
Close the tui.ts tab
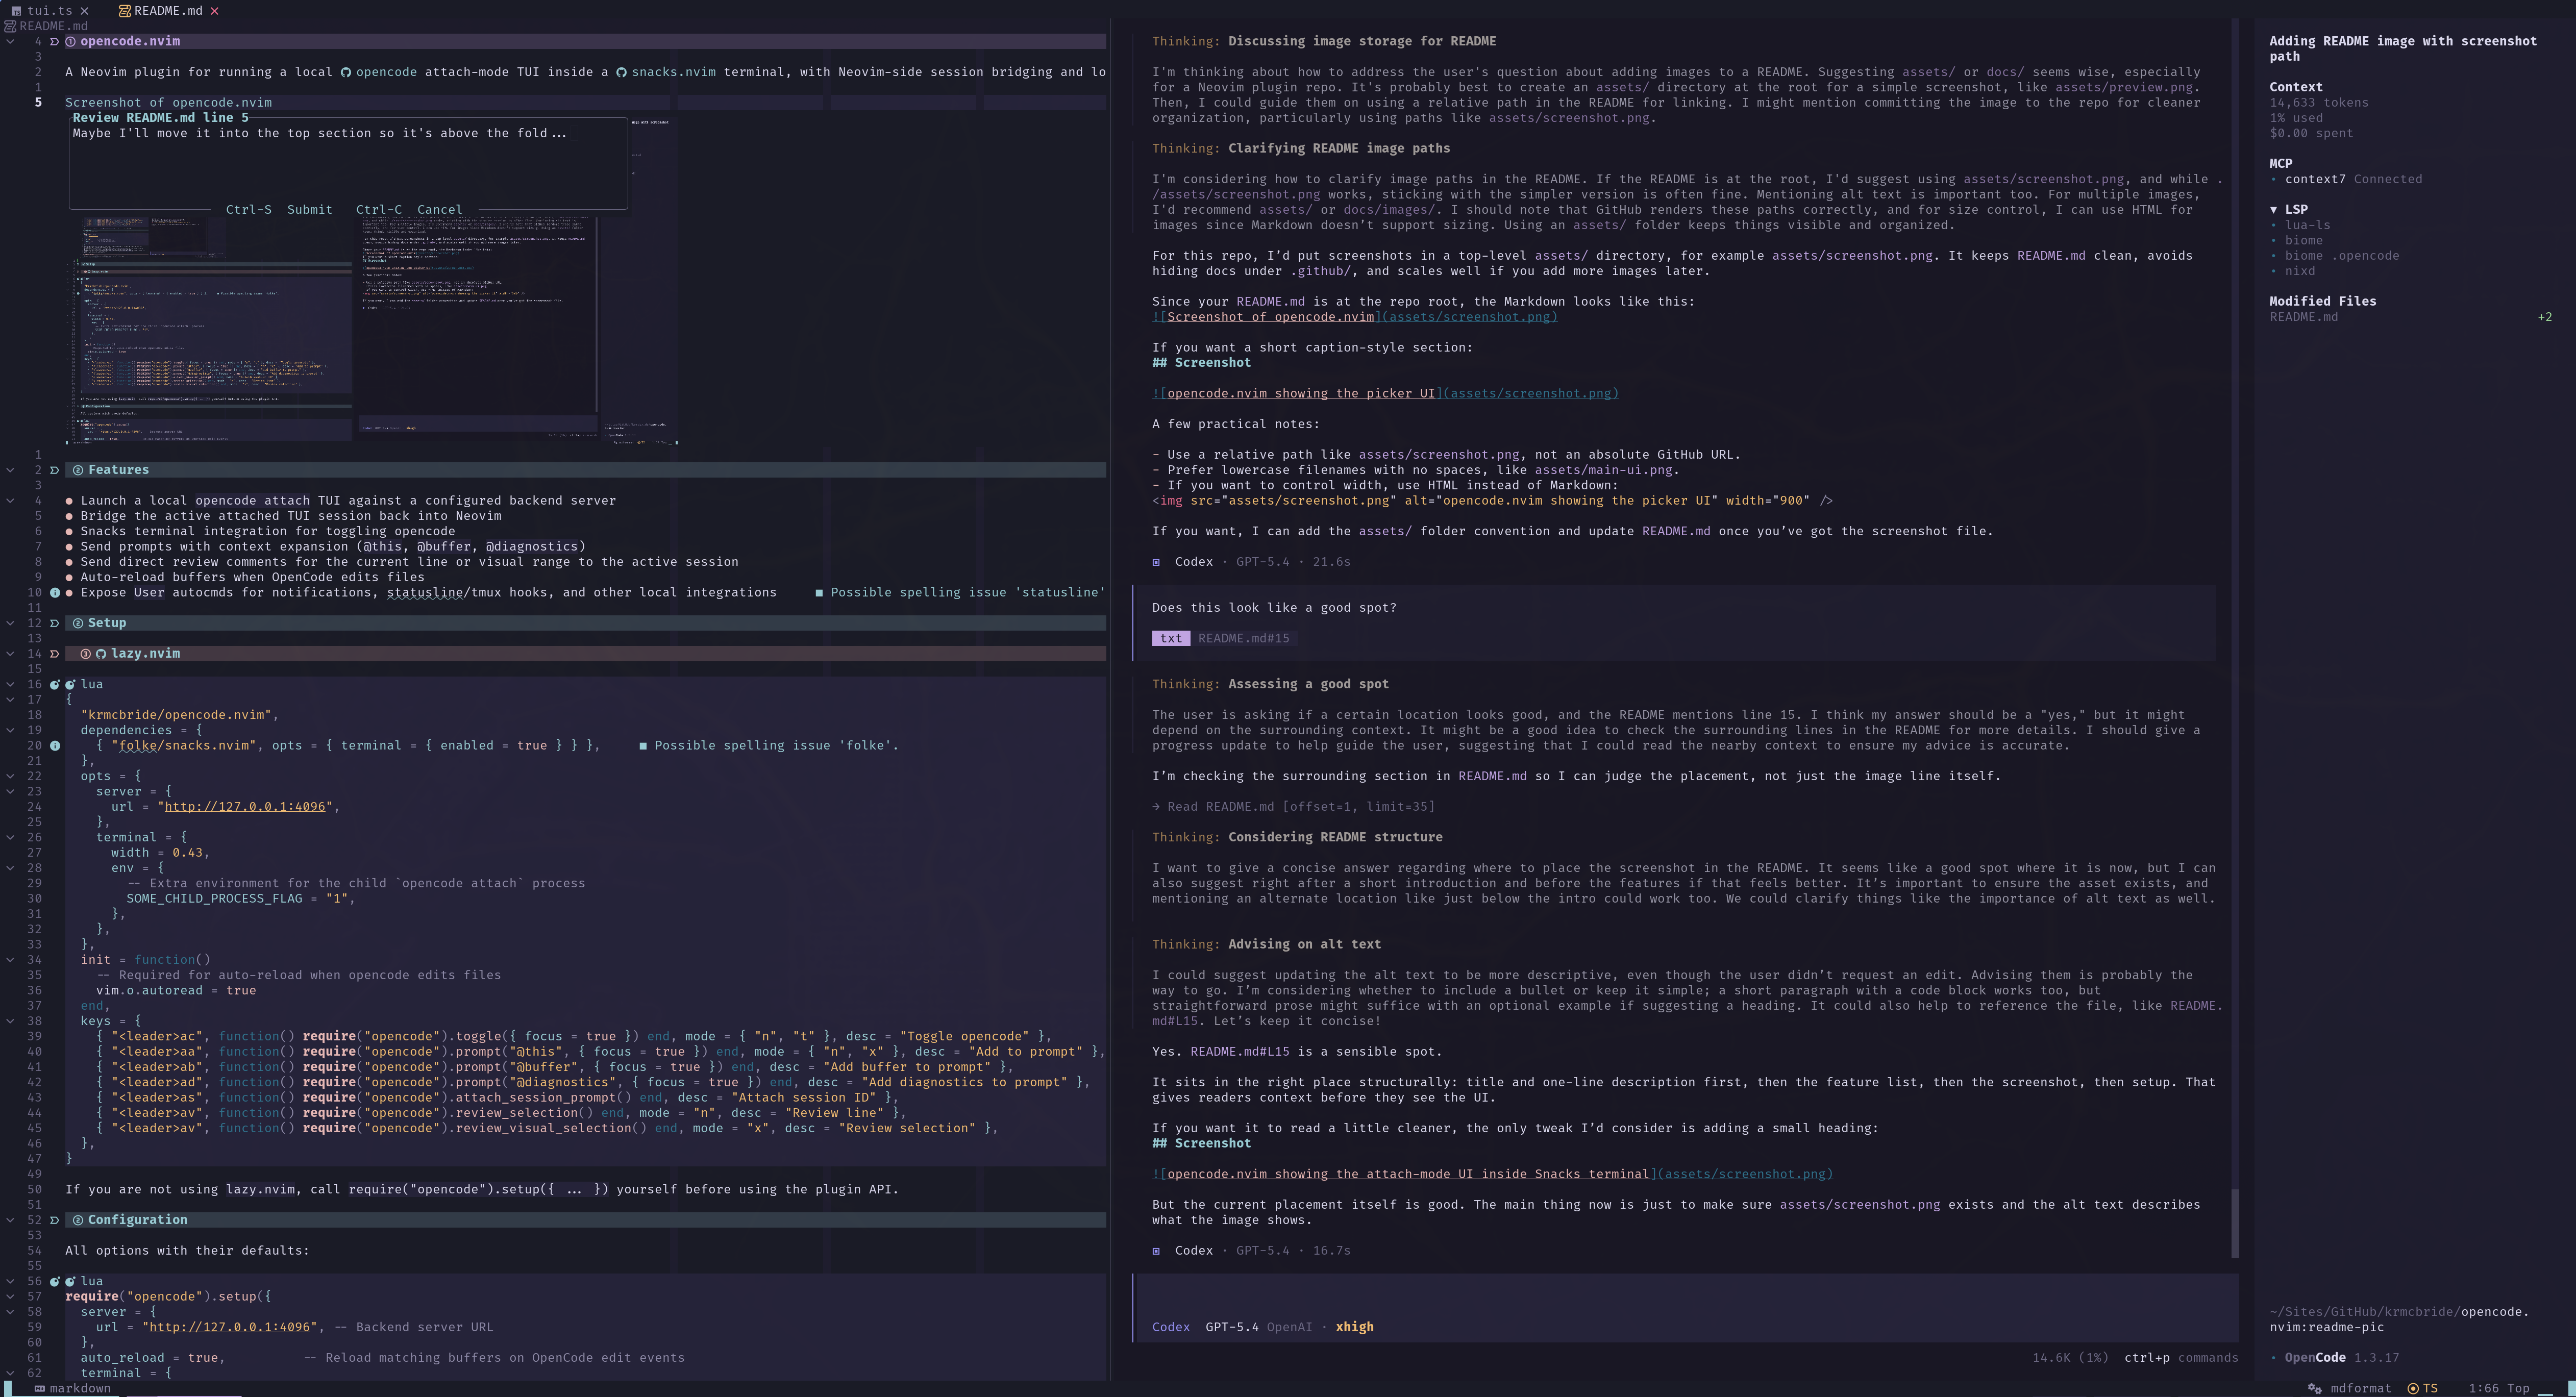[84, 11]
